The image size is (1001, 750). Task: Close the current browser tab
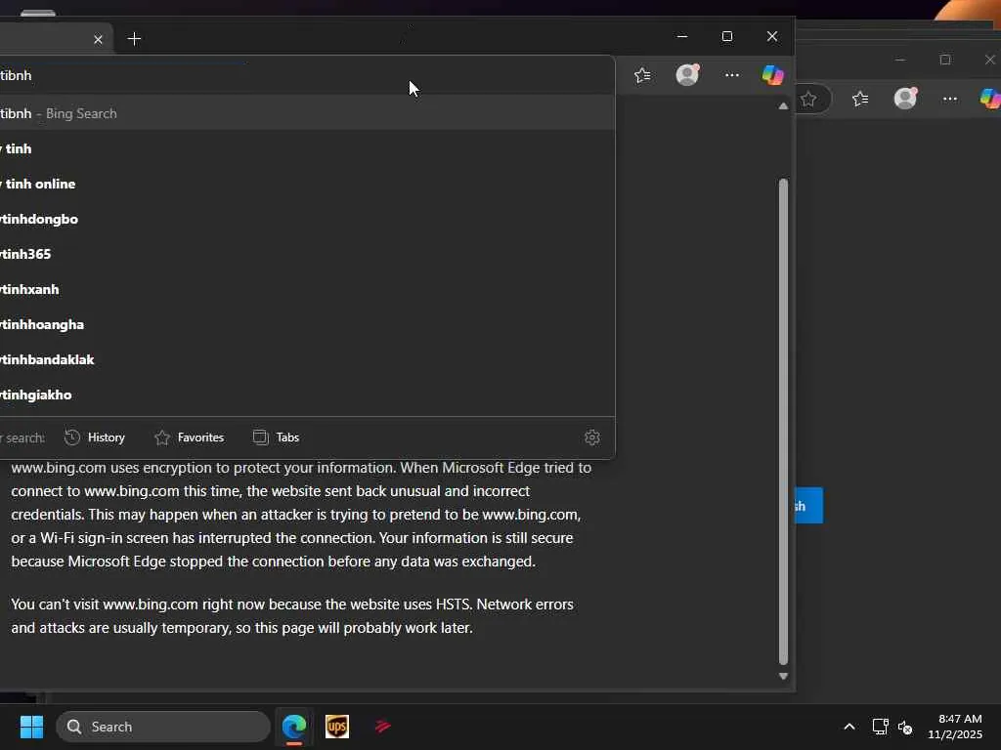tap(98, 39)
